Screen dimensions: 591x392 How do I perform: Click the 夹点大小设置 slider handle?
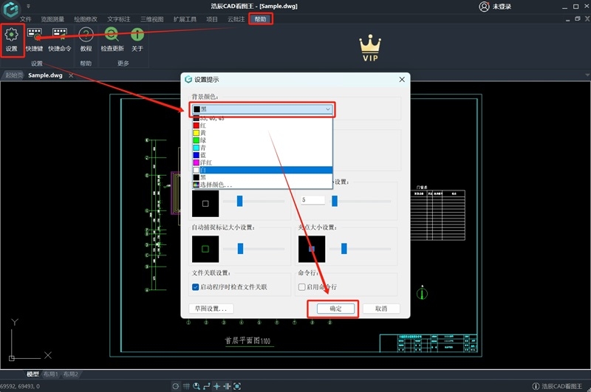(344, 249)
